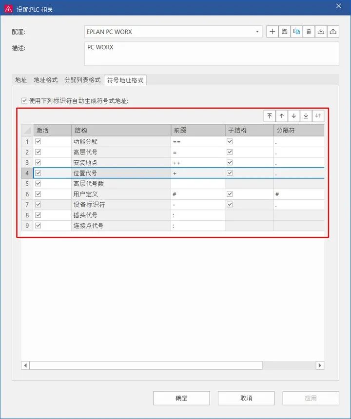Viewport: 351px width, 419px height.
Task: Click the import configuration icon
Action: click(x=321, y=32)
